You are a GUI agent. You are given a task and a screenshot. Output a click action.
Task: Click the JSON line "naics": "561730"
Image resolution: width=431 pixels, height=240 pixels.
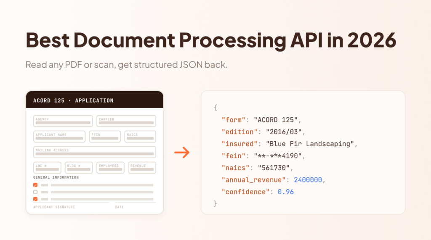coord(258,168)
